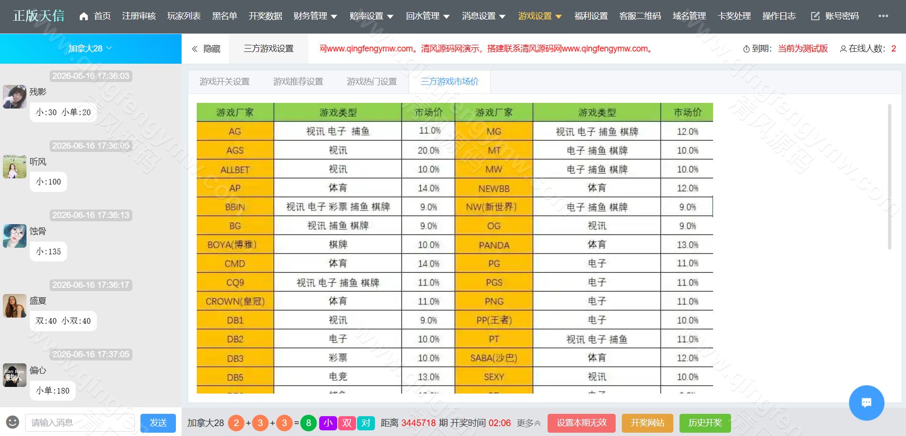This screenshot has width=906, height=436.
Task: Click the 在线人数 user icon
Action: [x=843, y=49]
